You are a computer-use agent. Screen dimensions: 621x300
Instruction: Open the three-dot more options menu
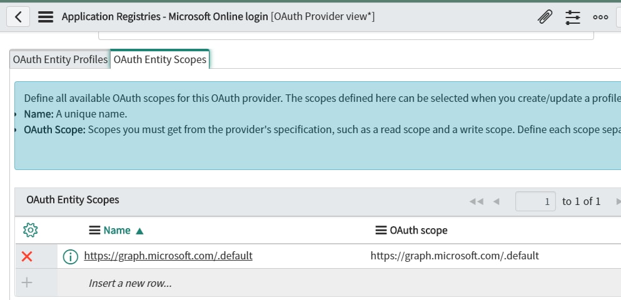coord(600,17)
